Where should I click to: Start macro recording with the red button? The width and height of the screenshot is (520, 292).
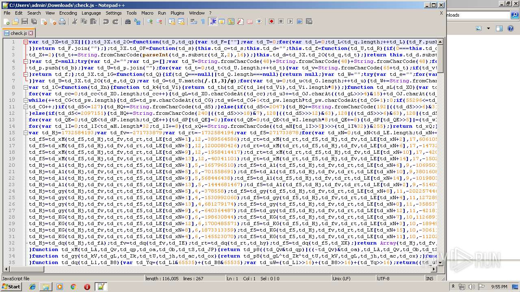coord(271,21)
